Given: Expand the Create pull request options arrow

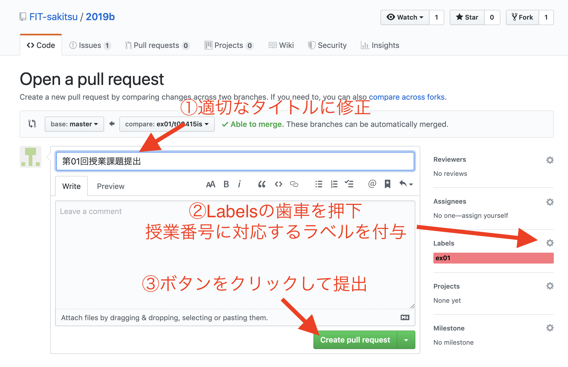Looking at the screenshot, I should pyautogui.click(x=406, y=340).
